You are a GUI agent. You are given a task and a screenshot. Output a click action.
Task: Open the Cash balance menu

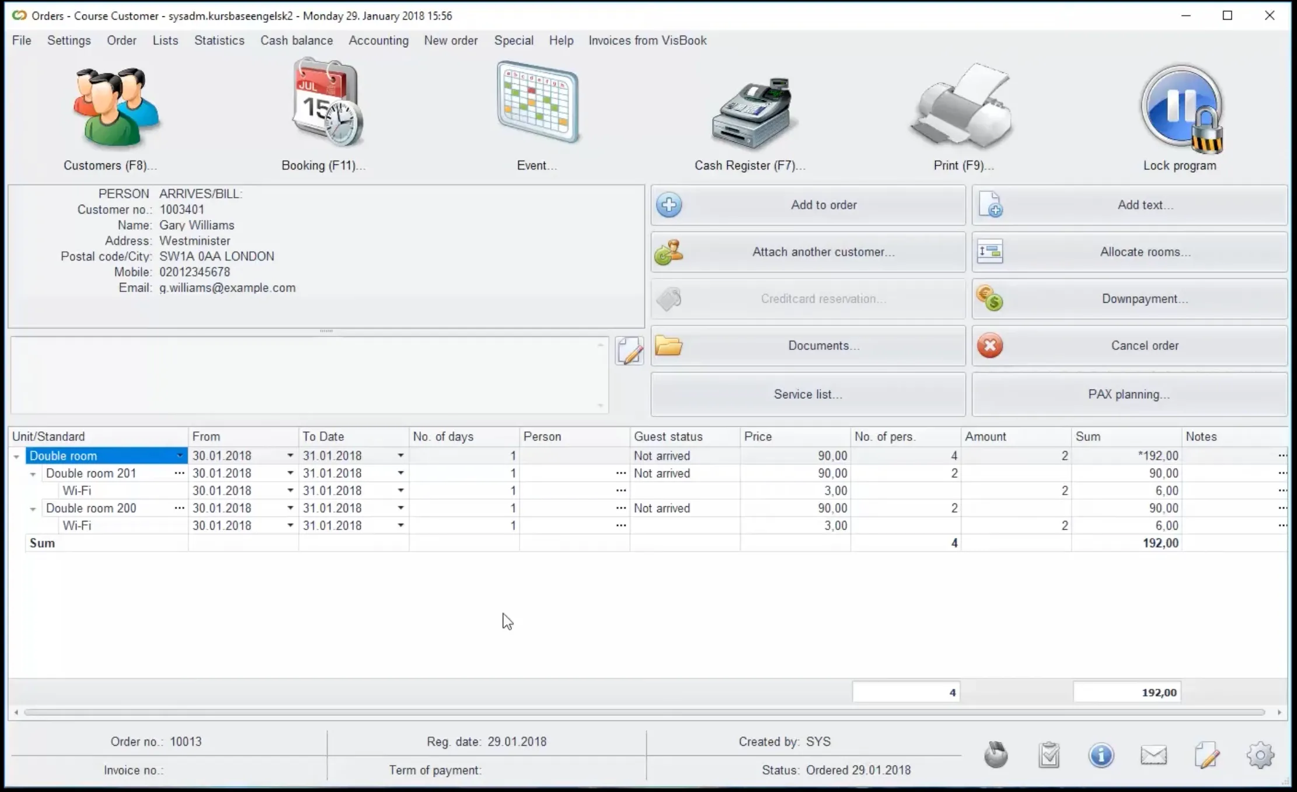pyautogui.click(x=296, y=40)
